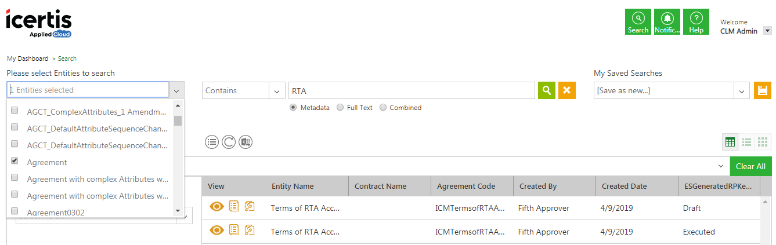Image resolution: width=776 pixels, height=245 pixels.
Task: Select the Full Text radio button
Action: [x=340, y=107]
